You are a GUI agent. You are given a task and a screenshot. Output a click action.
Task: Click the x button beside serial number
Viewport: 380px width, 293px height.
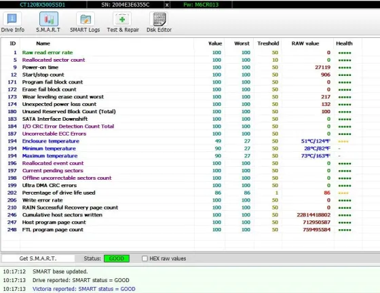coord(167,5)
